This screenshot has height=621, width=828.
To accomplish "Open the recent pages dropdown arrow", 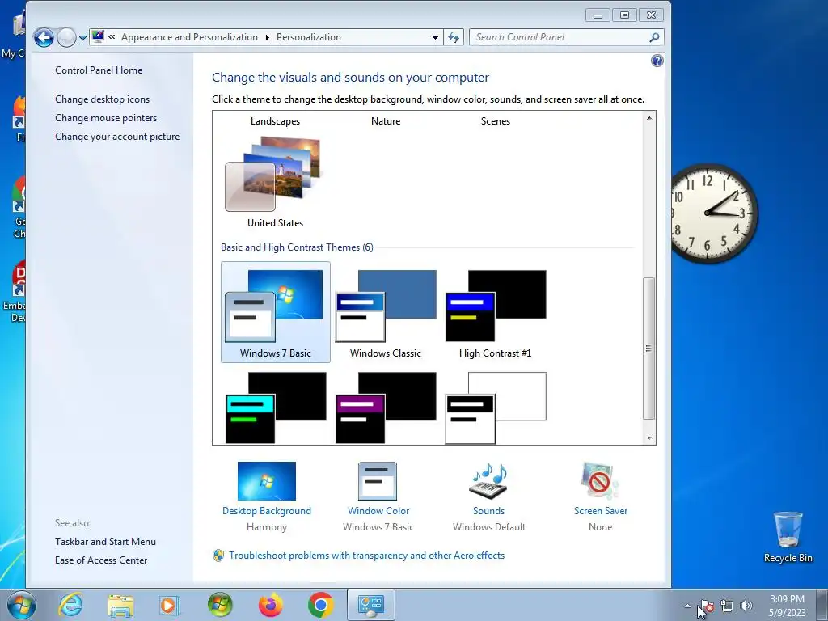I will [x=83, y=37].
